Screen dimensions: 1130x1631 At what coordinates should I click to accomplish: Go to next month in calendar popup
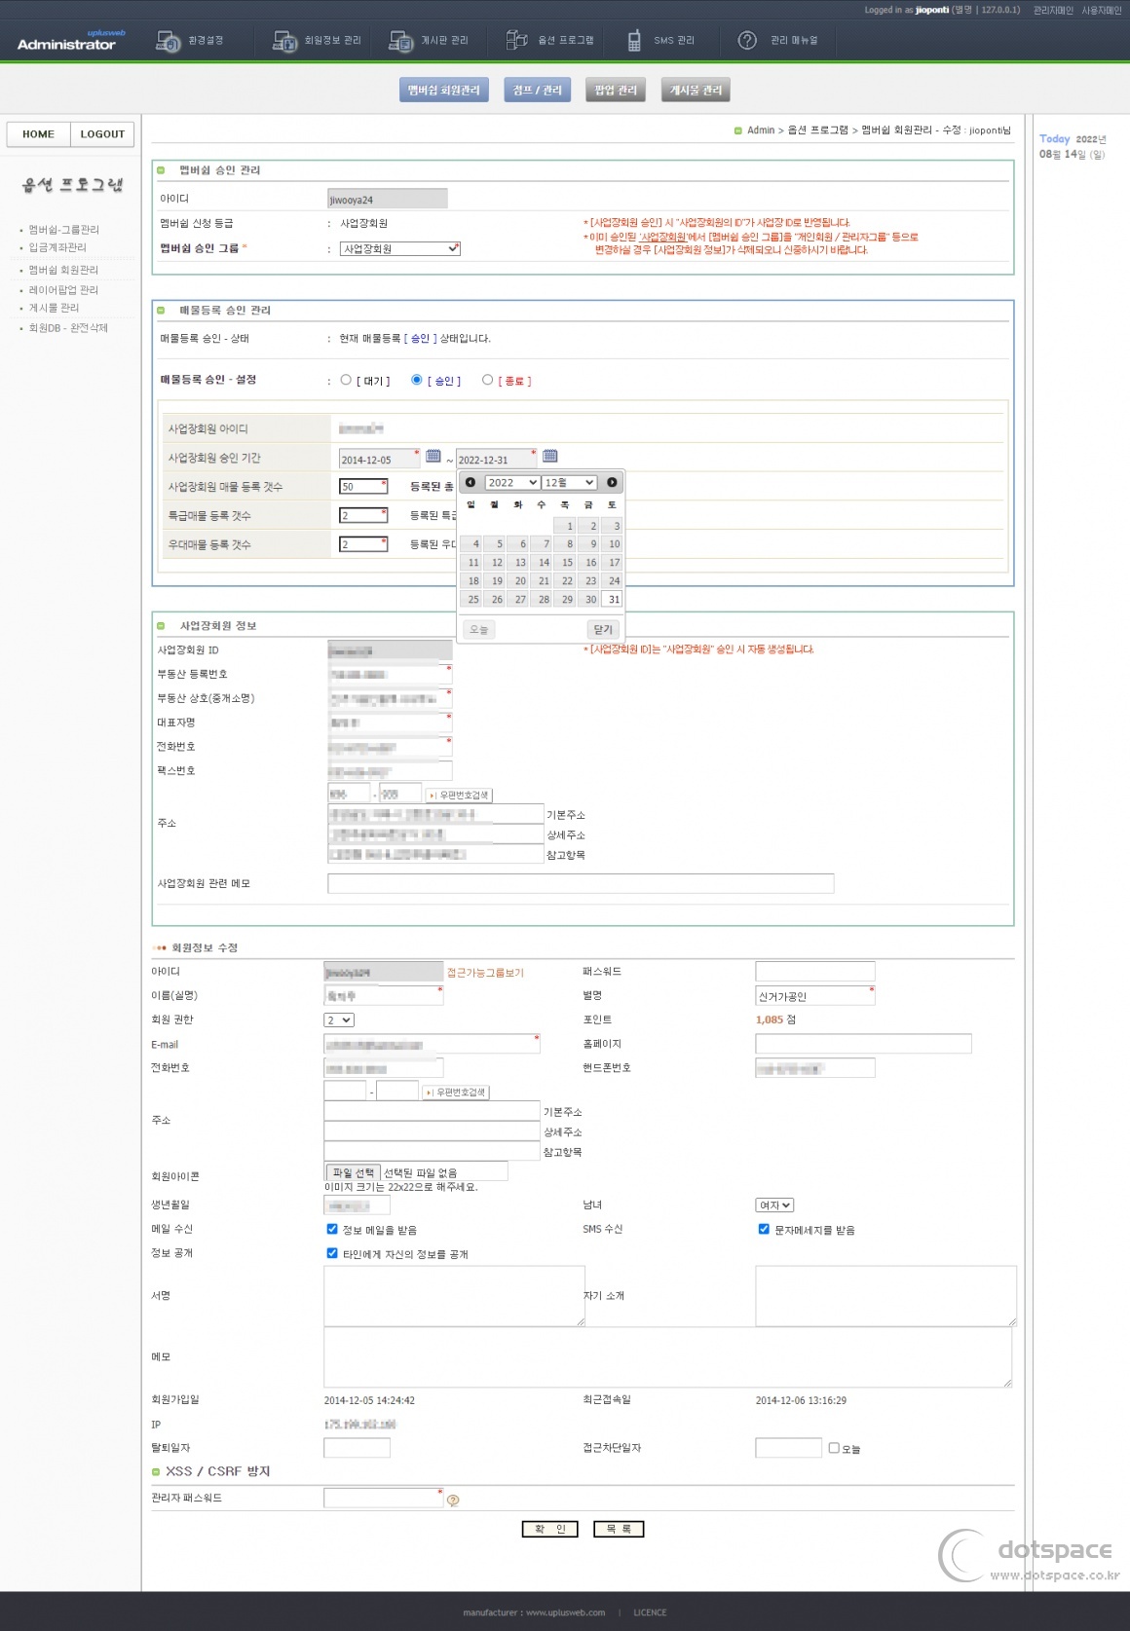[612, 483]
